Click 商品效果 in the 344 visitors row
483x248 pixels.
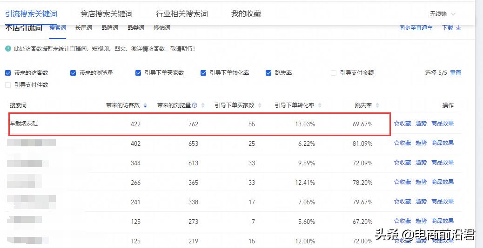(443, 163)
